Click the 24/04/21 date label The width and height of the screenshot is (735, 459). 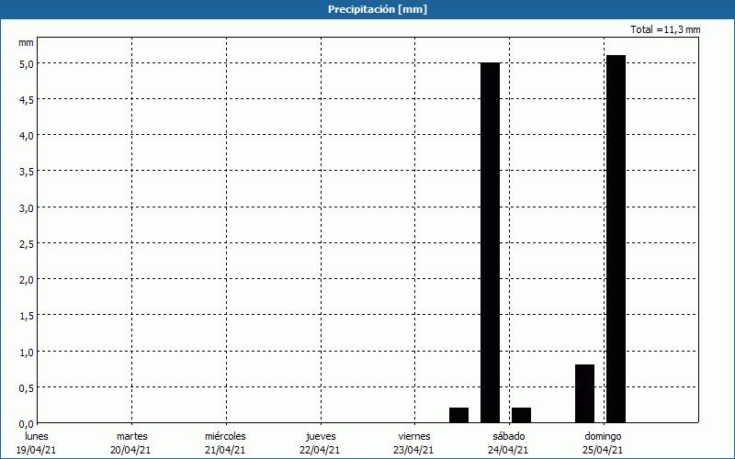tap(509, 450)
